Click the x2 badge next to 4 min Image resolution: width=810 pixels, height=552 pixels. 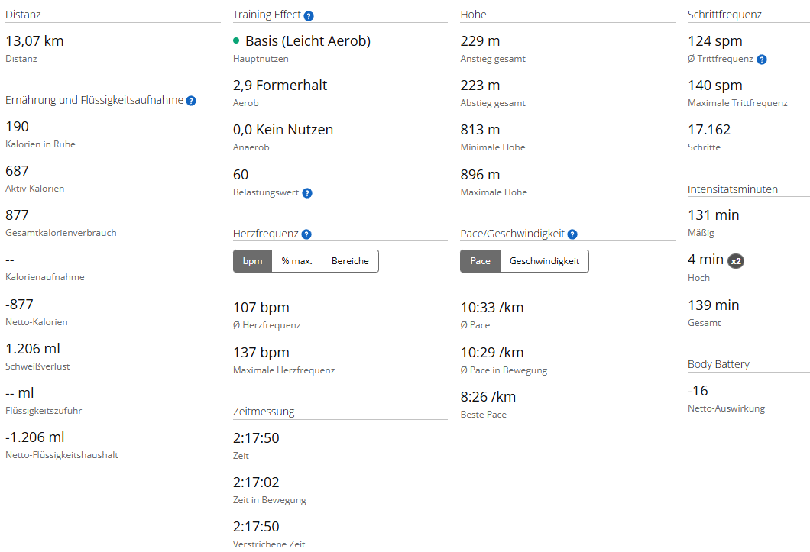coord(736,261)
